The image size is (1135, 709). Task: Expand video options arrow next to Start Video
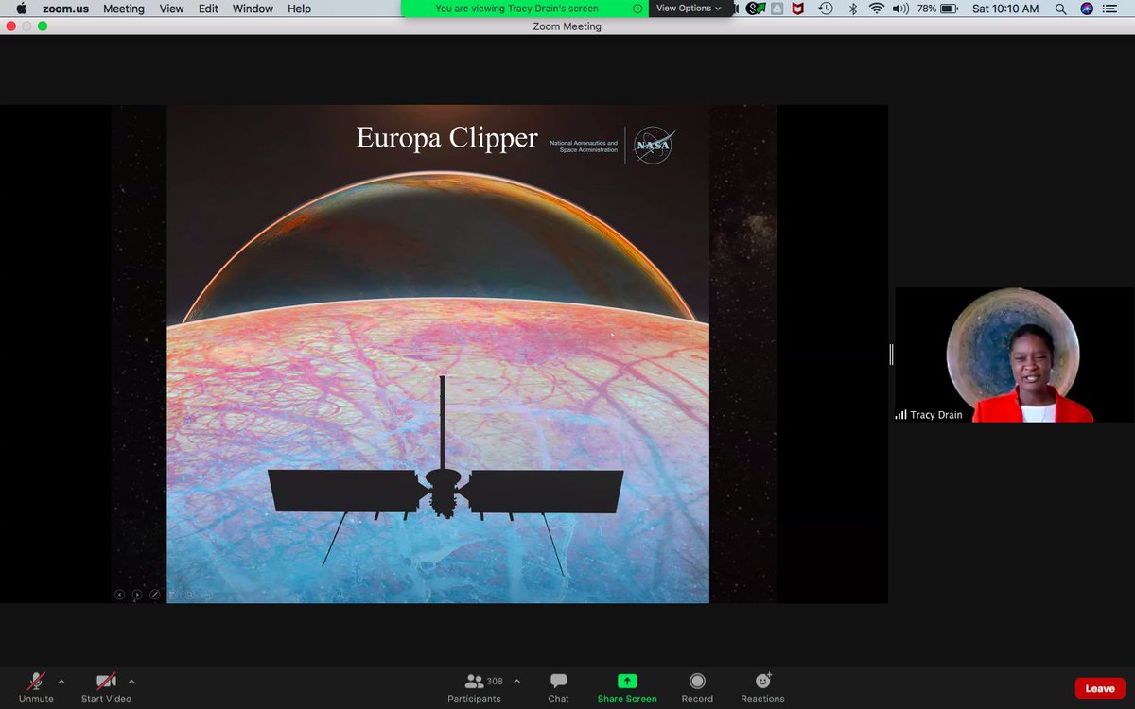pyautogui.click(x=131, y=681)
